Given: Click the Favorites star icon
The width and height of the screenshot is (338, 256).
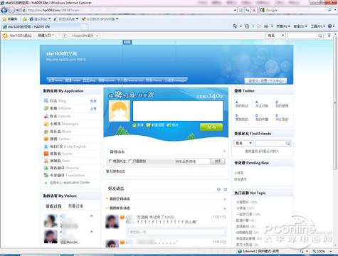Looking at the screenshot, I should [4, 19].
